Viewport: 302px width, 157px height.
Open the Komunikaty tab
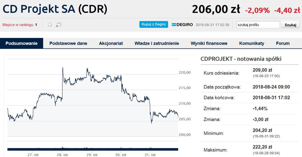click(252, 43)
